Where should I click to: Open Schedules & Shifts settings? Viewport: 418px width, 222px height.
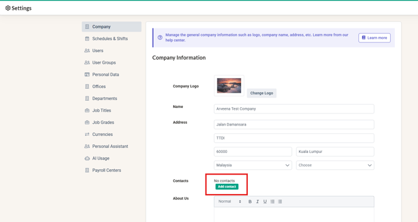pyautogui.click(x=111, y=39)
